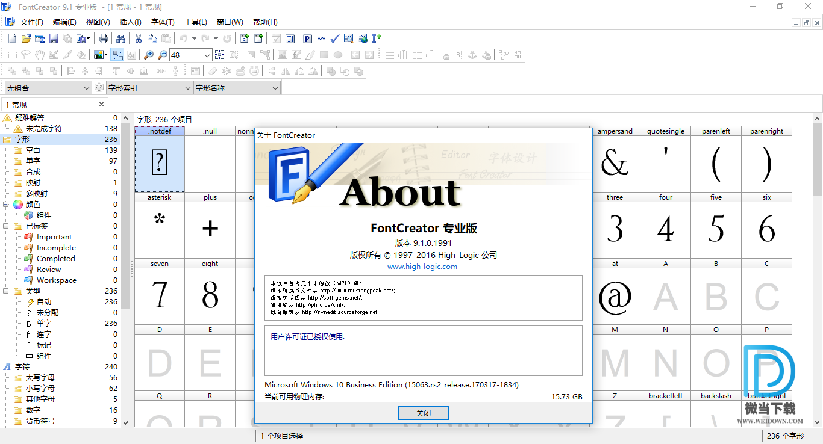The width and height of the screenshot is (823, 444).
Task: Click the New font document icon
Action: point(12,39)
